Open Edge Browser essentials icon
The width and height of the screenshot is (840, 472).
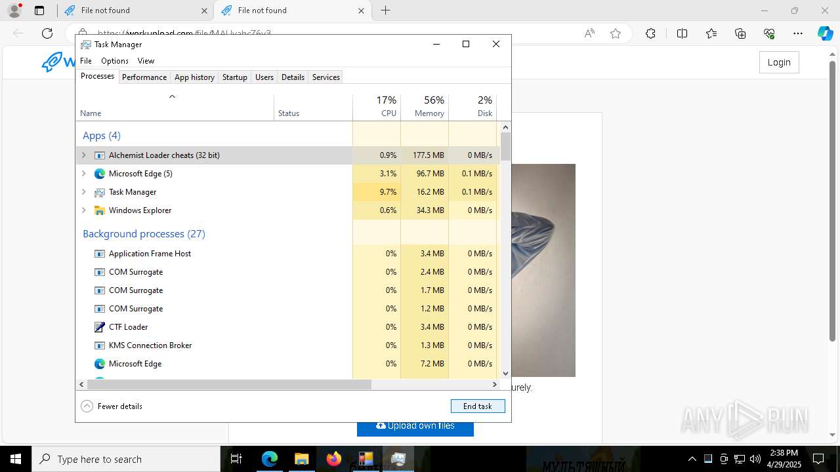(x=769, y=33)
